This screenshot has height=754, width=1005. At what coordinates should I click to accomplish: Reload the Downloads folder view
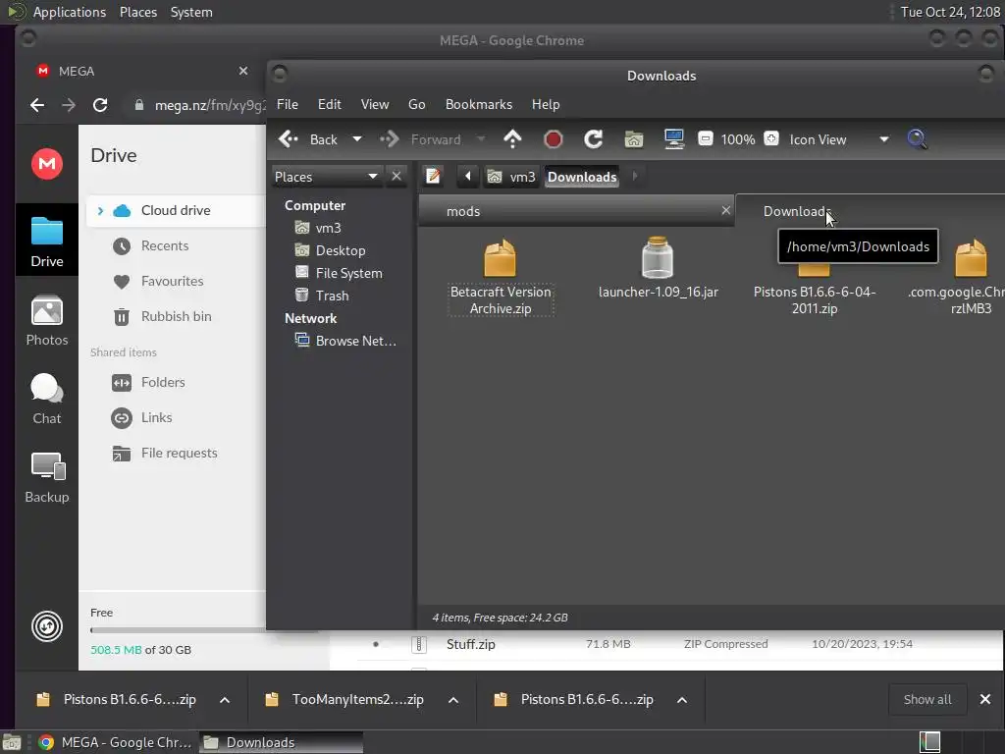point(594,139)
